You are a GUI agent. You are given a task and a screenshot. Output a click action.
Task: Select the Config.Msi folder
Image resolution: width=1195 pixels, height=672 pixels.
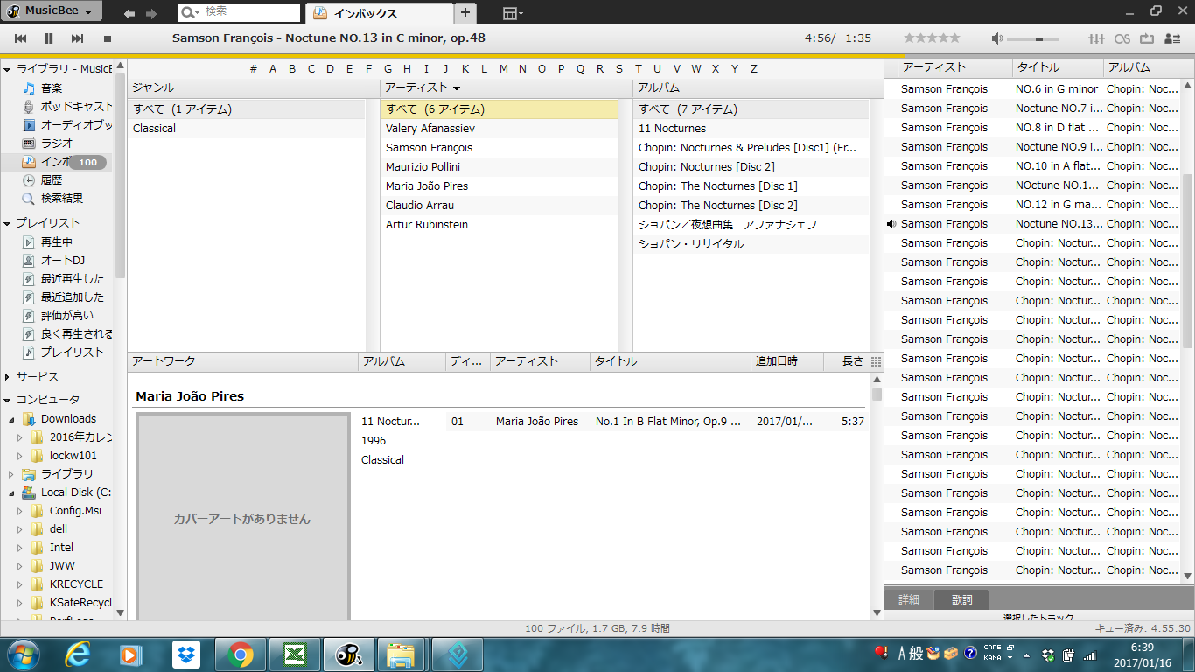(x=75, y=510)
